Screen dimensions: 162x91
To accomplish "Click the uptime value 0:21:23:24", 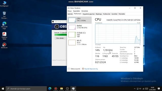I will [100, 62].
